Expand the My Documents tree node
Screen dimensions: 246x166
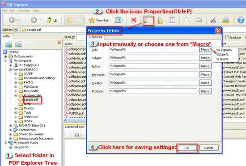click(6, 56)
